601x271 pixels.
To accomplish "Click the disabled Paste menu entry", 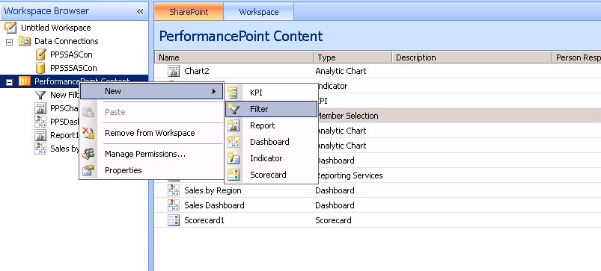I will point(151,112).
